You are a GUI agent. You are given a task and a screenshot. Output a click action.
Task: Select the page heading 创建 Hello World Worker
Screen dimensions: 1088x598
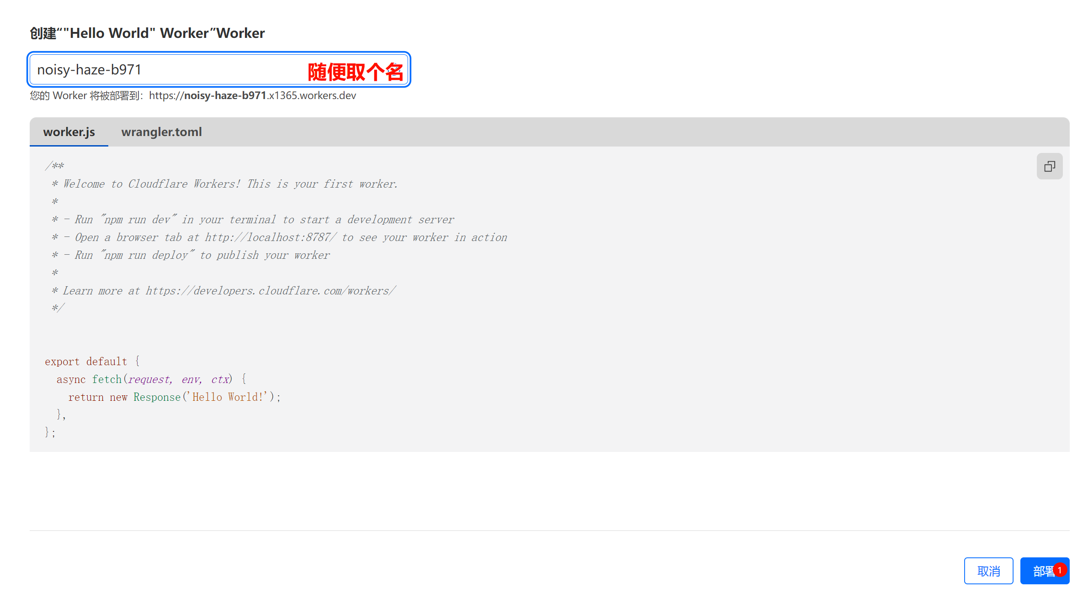[x=147, y=33]
